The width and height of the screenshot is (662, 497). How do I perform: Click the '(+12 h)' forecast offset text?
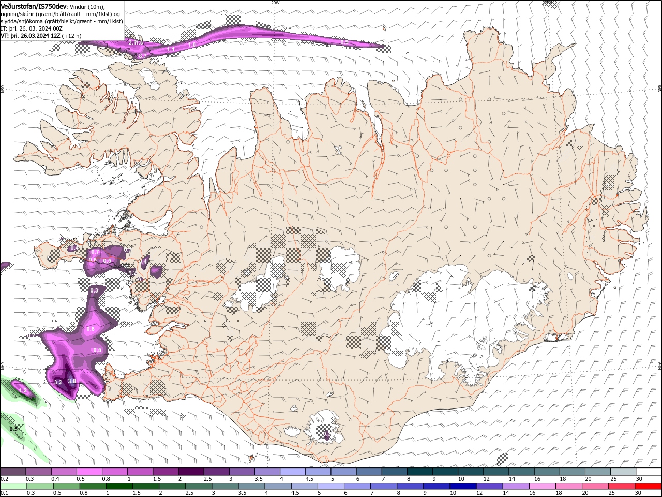[x=72, y=35]
